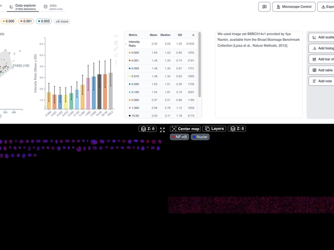Select the 0.001 row in stats table
Image resolution: width=334 pixels, height=250 pixels.
tap(161, 60)
